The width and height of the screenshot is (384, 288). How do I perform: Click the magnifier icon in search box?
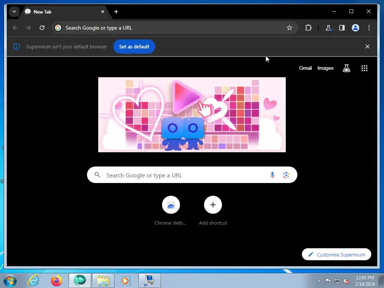[97, 175]
